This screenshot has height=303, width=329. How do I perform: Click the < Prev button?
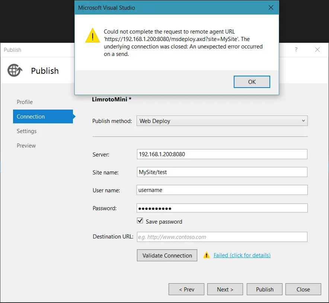point(186,289)
